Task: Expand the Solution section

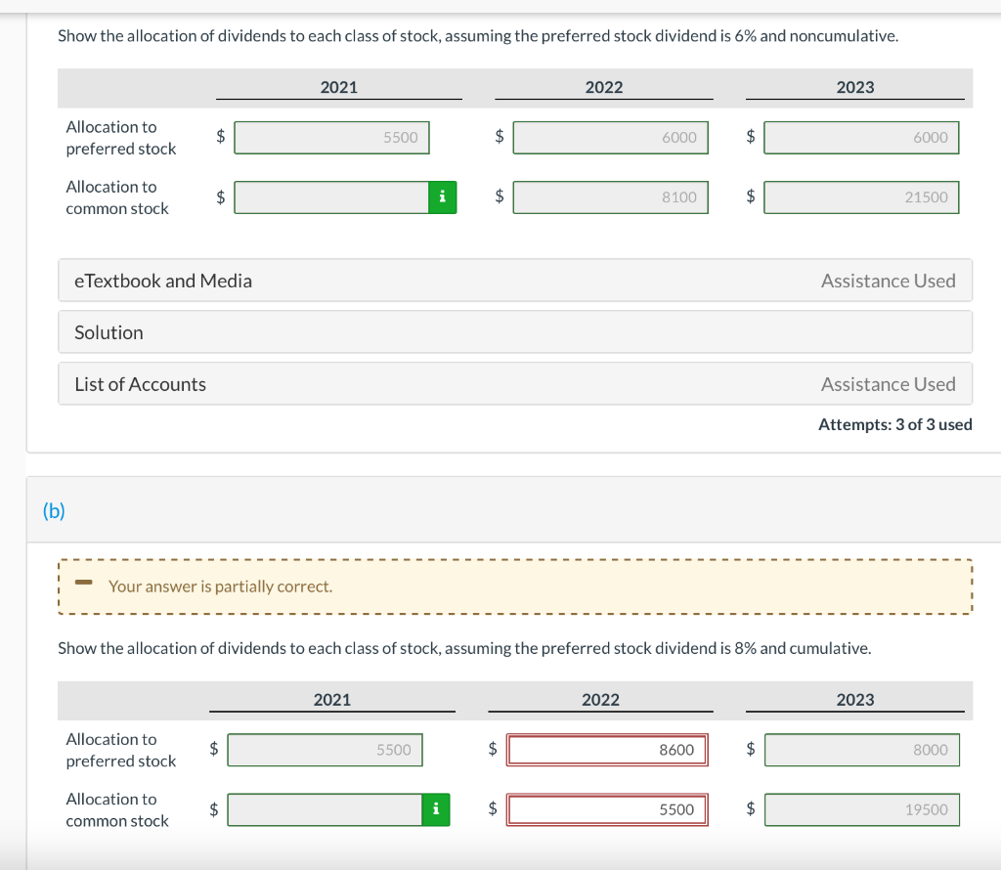Action: (x=515, y=332)
